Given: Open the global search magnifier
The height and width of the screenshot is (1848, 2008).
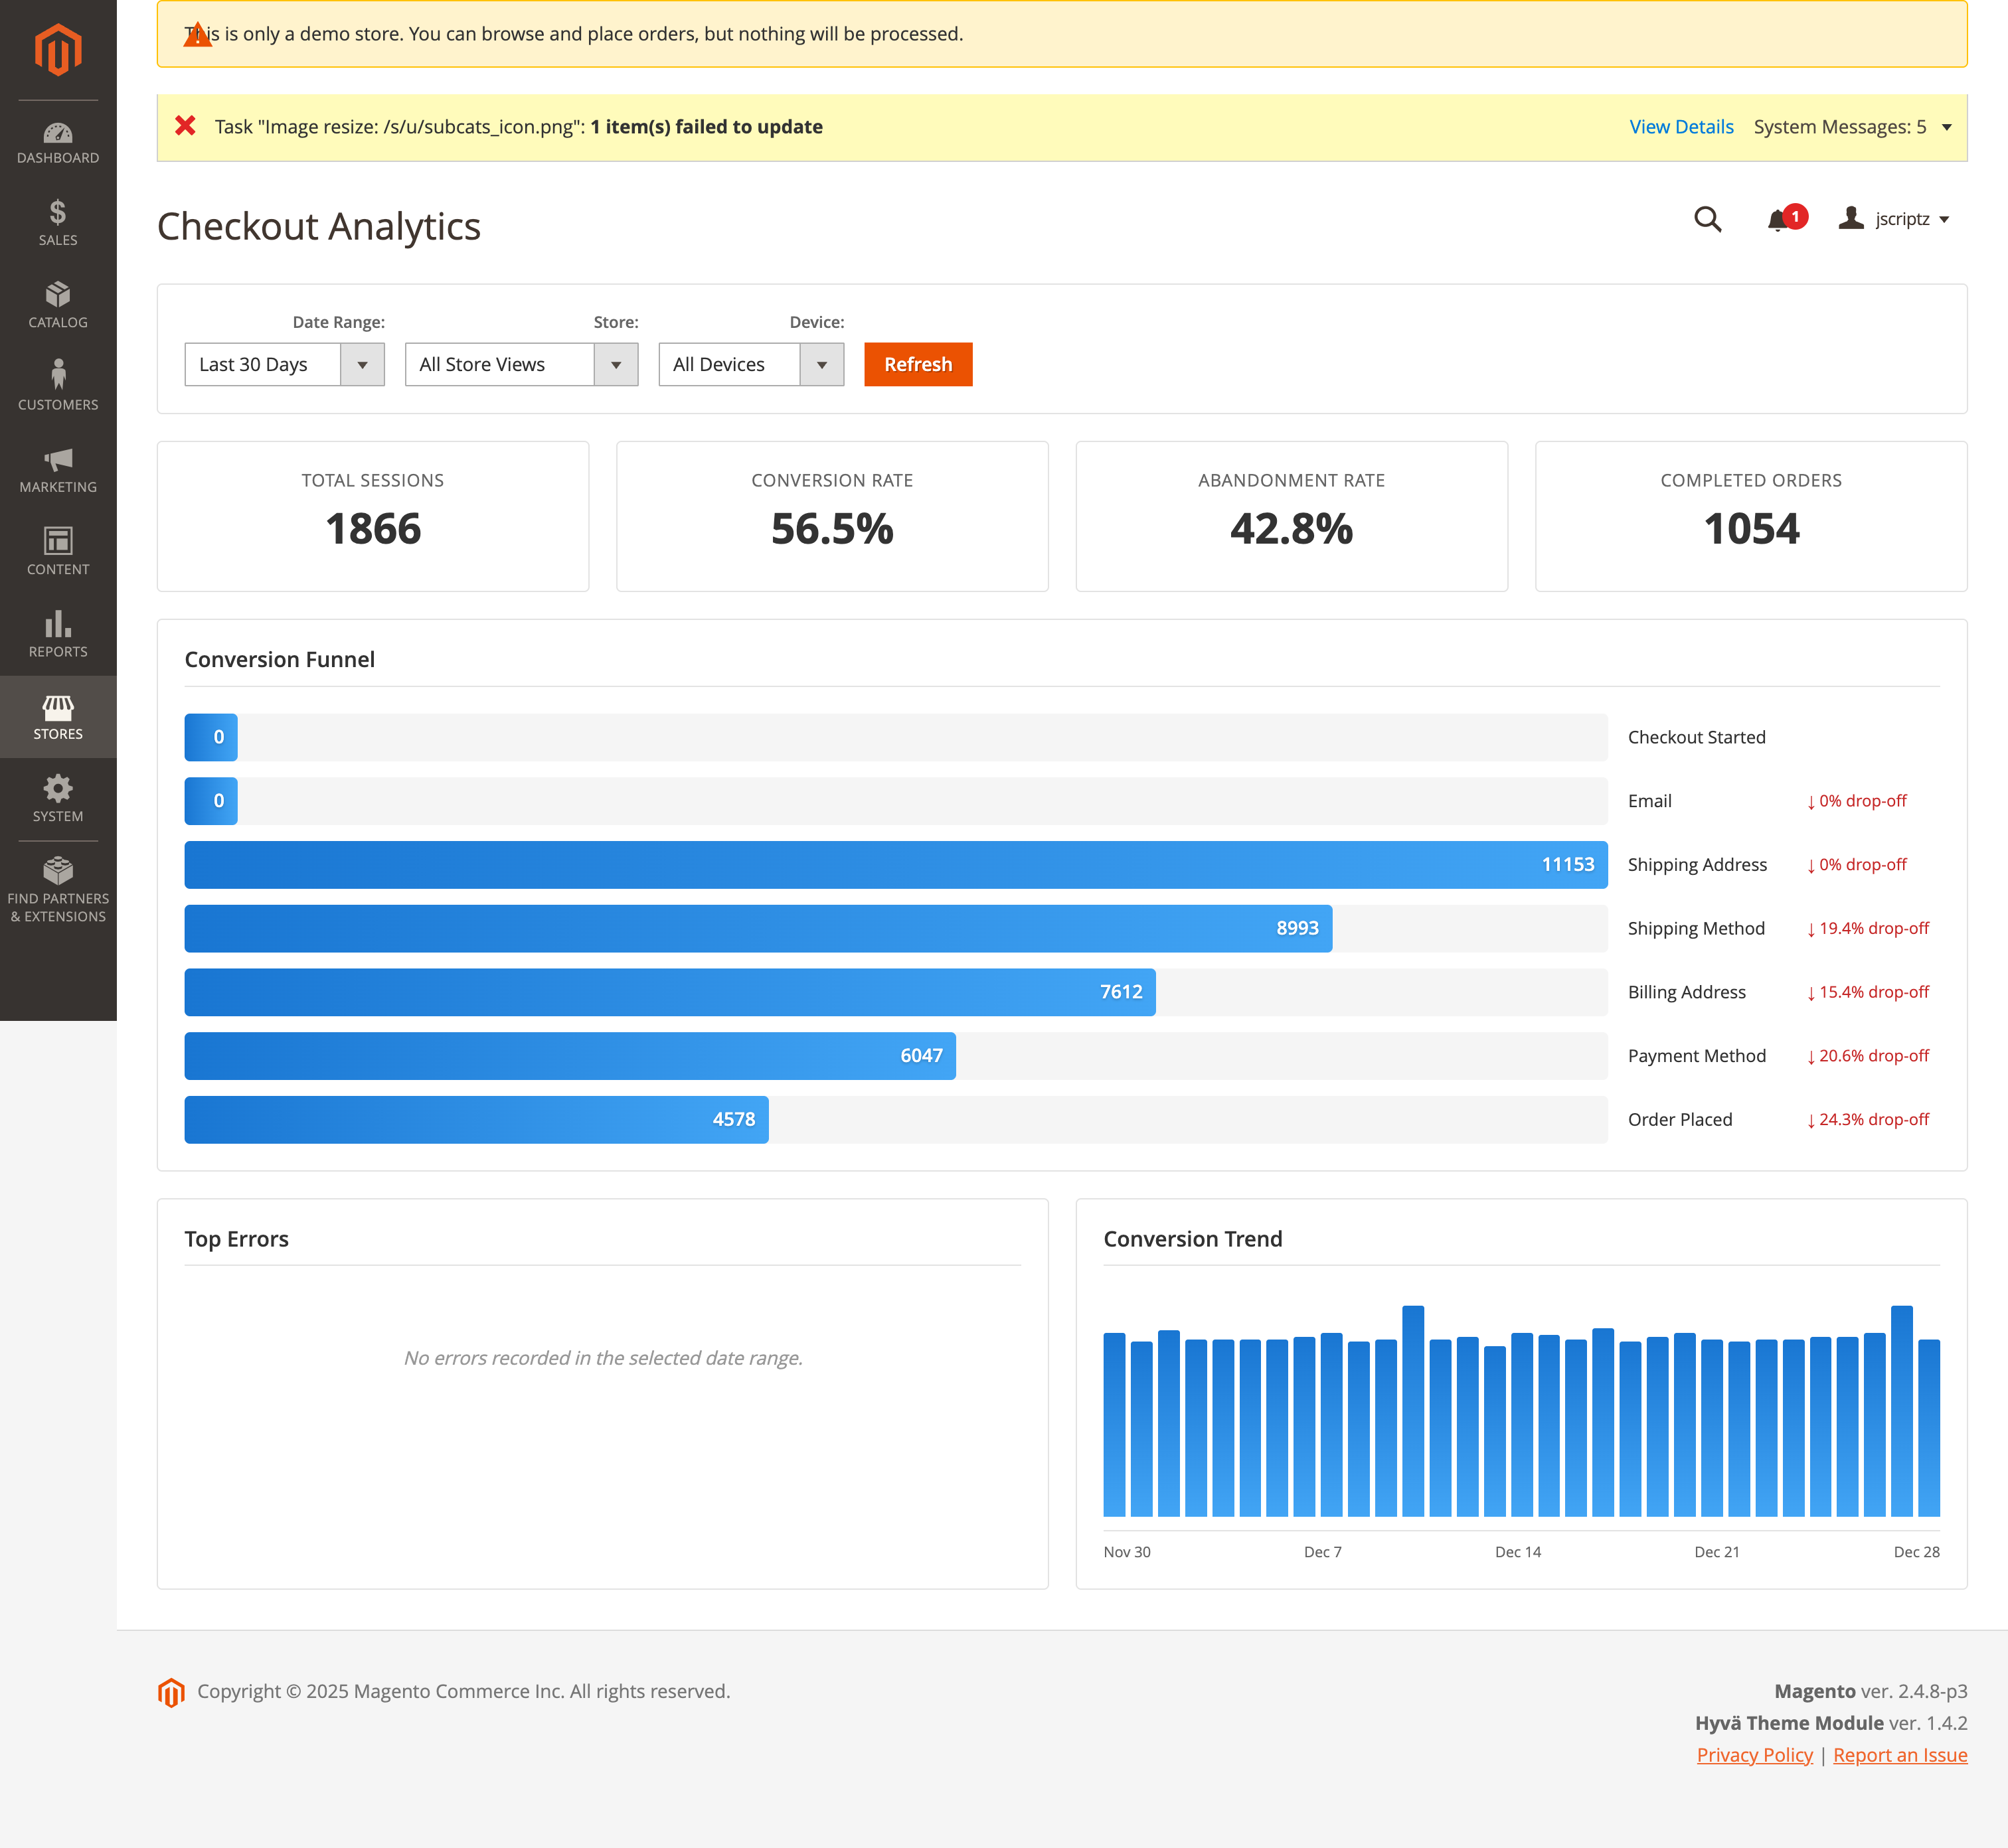Looking at the screenshot, I should [x=1707, y=220].
